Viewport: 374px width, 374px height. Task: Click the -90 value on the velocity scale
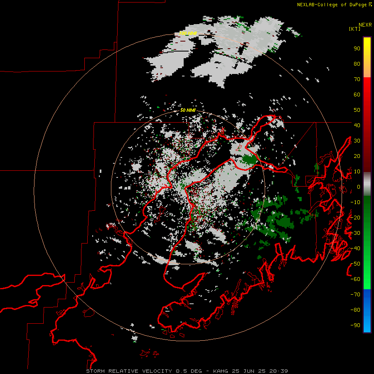click(x=355, y=325)
